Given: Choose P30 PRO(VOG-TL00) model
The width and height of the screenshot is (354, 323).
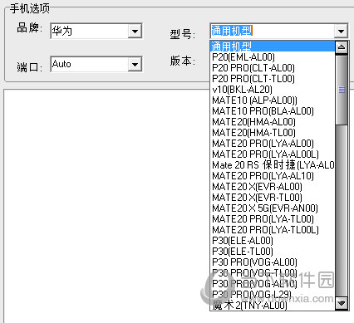Looking at the screenshot, I should tap(273, 273).
